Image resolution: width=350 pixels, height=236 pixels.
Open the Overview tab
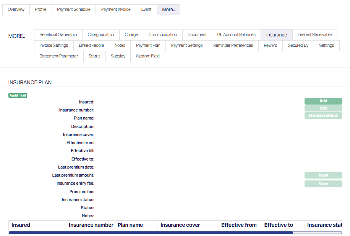[16, 10]
